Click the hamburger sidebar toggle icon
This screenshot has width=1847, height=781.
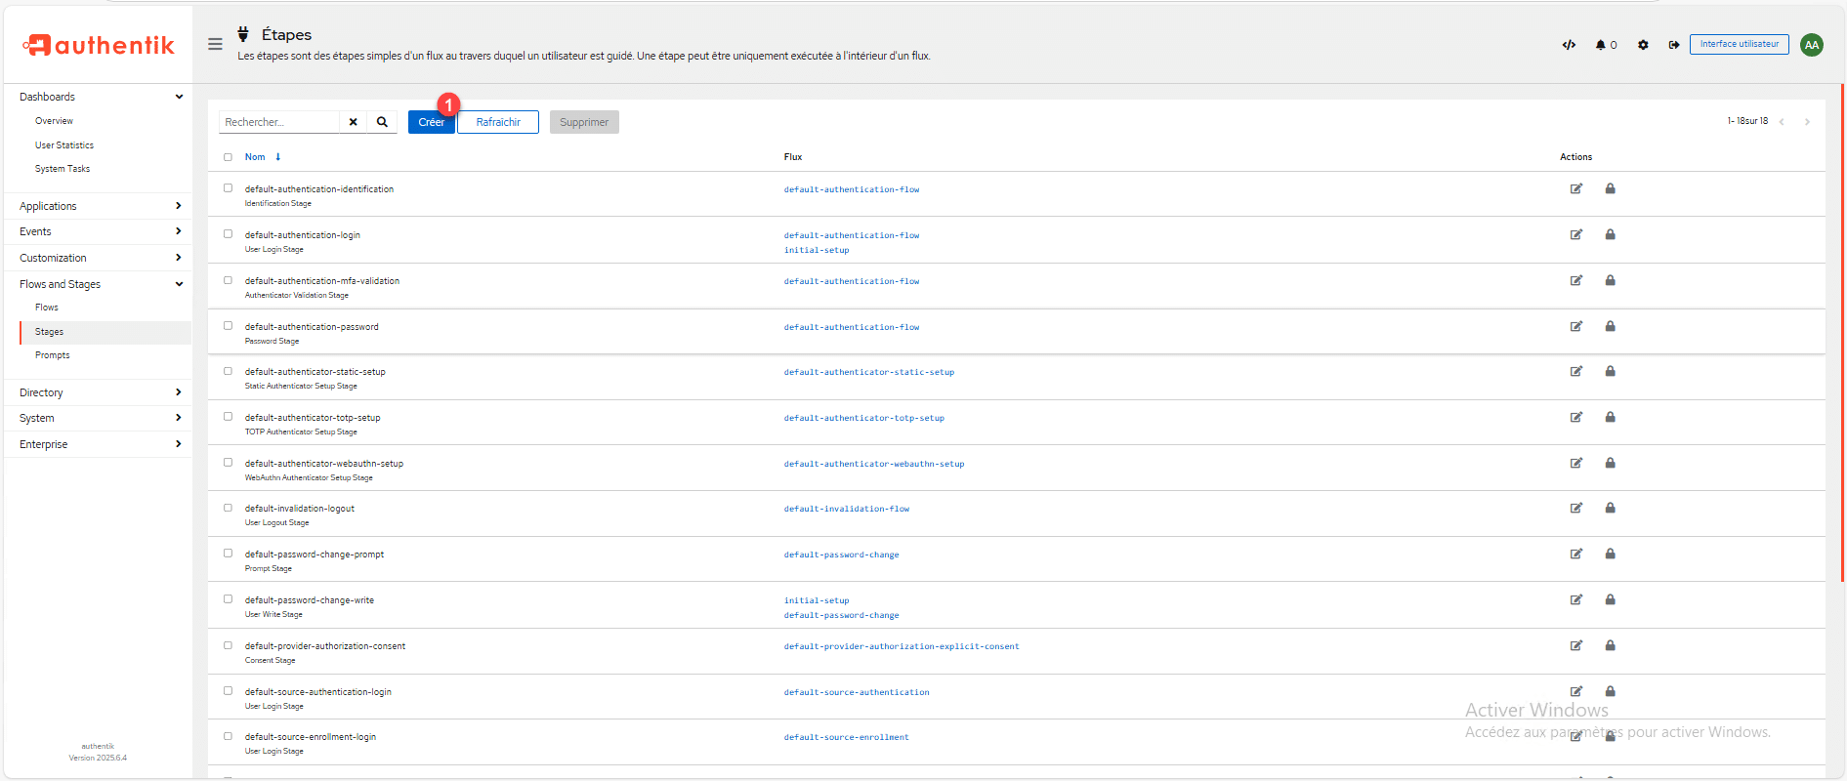tap(215, 44)
